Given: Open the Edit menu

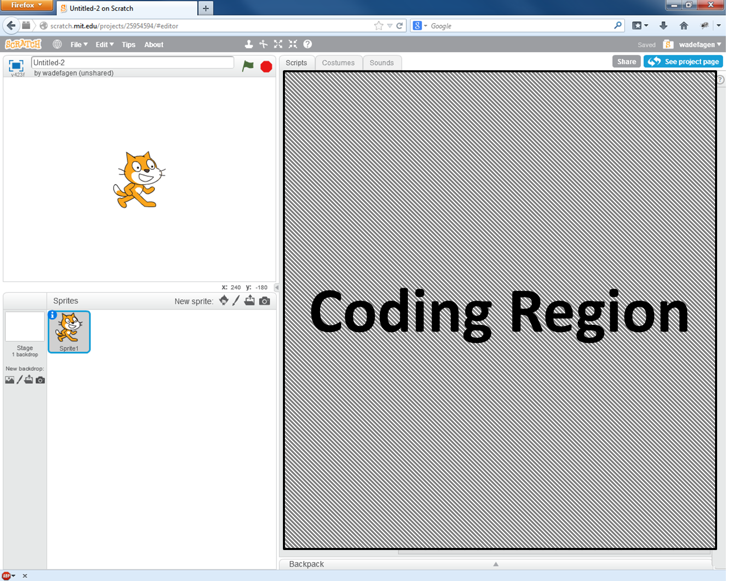Looking at the screenshot, I should pos(104,45).
